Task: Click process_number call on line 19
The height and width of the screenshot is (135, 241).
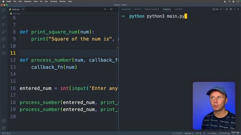Action: click(x=40, y=109)
